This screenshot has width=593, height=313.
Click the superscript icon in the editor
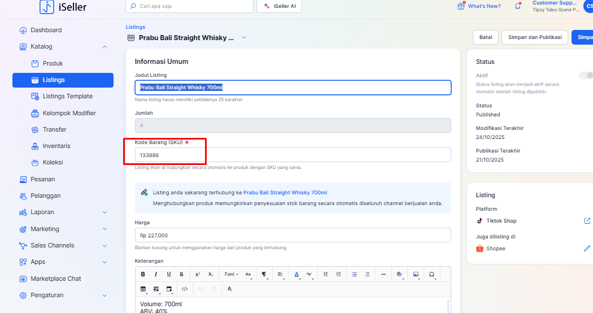tap(198, 274)
